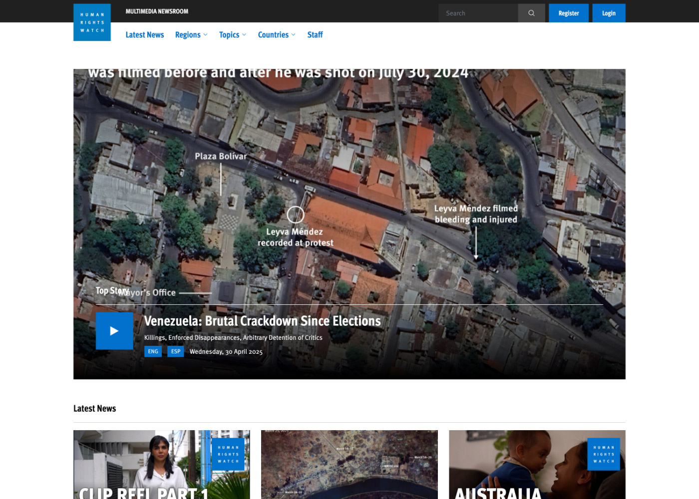Click the Human Rights Watch logo in header

(x=92, y=22)
